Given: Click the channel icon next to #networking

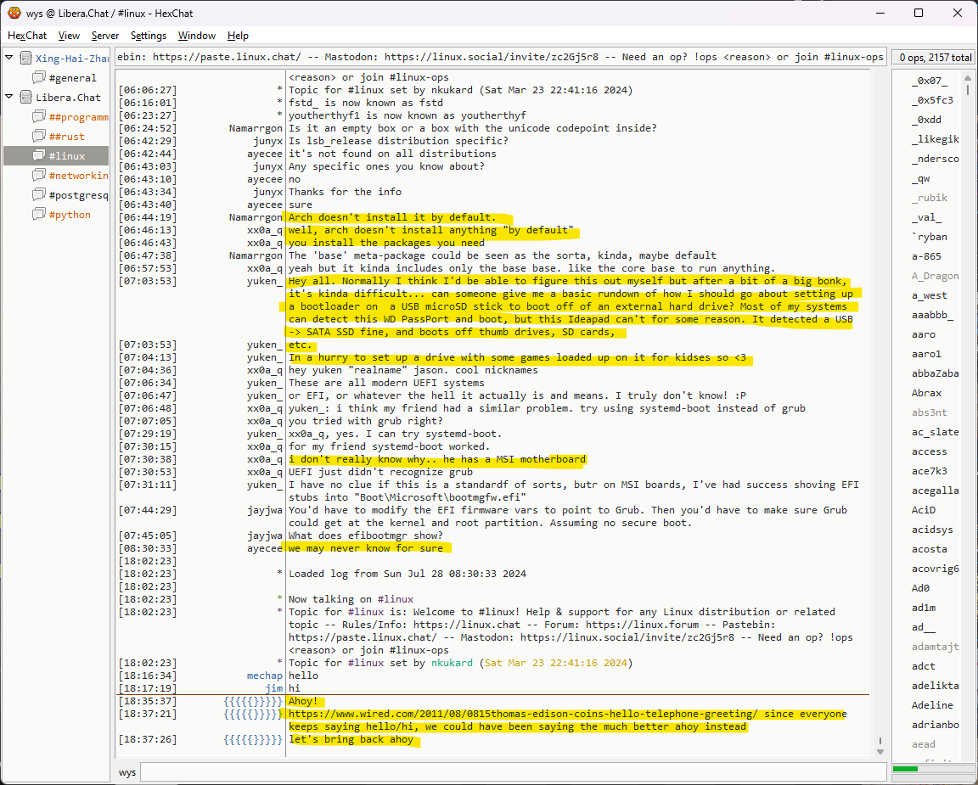Looking at the screenshot, I should click(38, 176).
